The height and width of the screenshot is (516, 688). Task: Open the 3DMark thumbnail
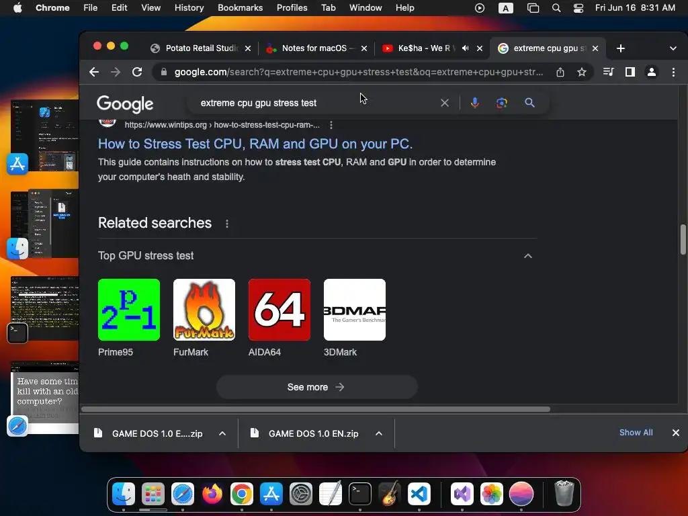click(x=355, y=310)
